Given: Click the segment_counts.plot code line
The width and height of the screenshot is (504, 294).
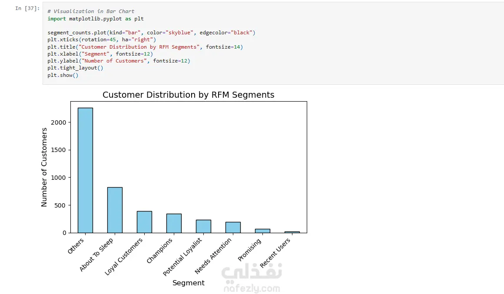Looking at the screenshot, I should (151, 33).
